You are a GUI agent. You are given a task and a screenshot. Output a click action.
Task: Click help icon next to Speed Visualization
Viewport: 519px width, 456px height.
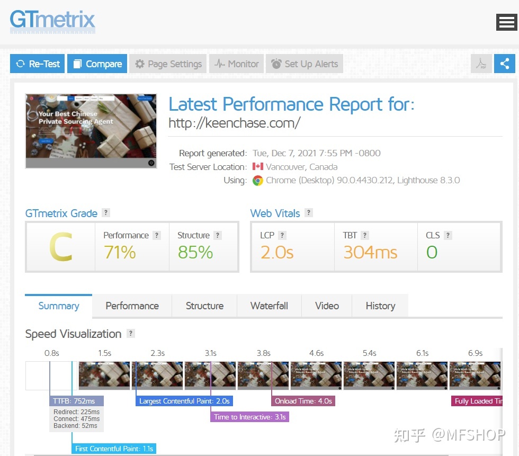(131, 334)
